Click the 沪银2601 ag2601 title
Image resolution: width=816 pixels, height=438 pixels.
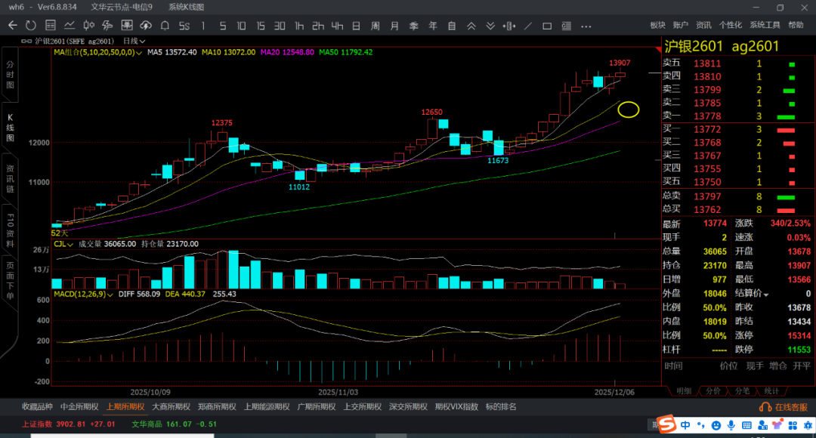pos(722,46)
